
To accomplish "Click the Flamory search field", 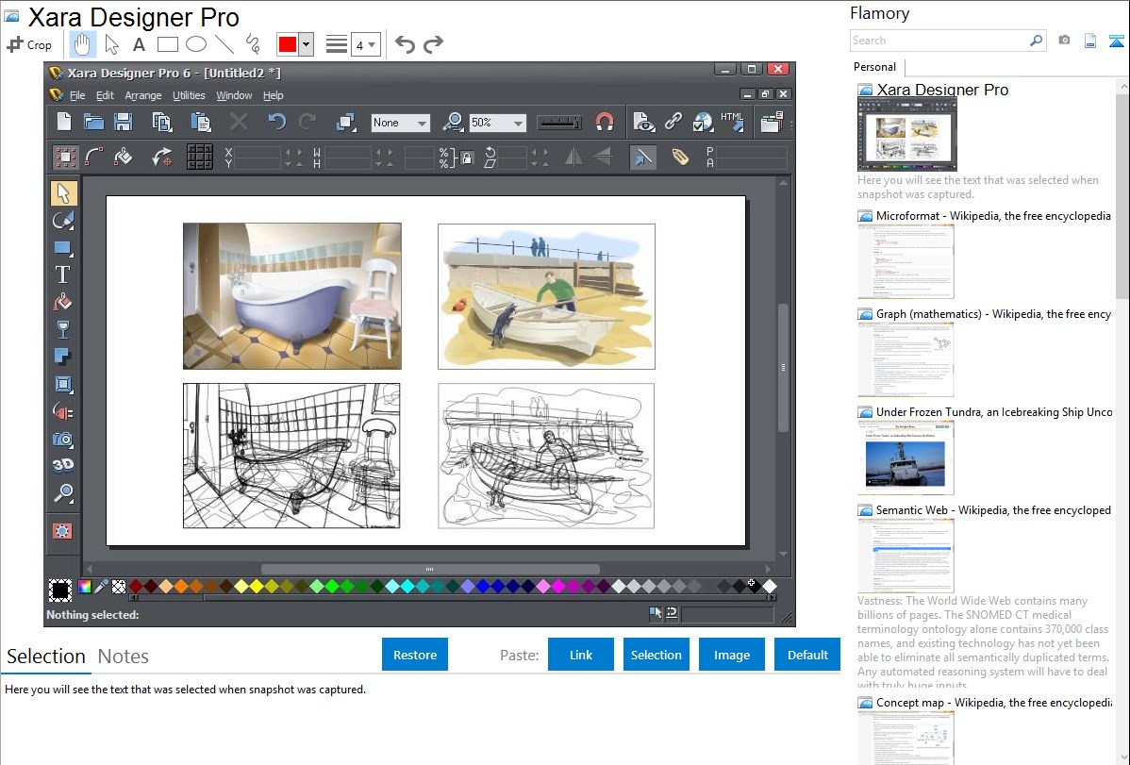I will [x=939, y=41].
